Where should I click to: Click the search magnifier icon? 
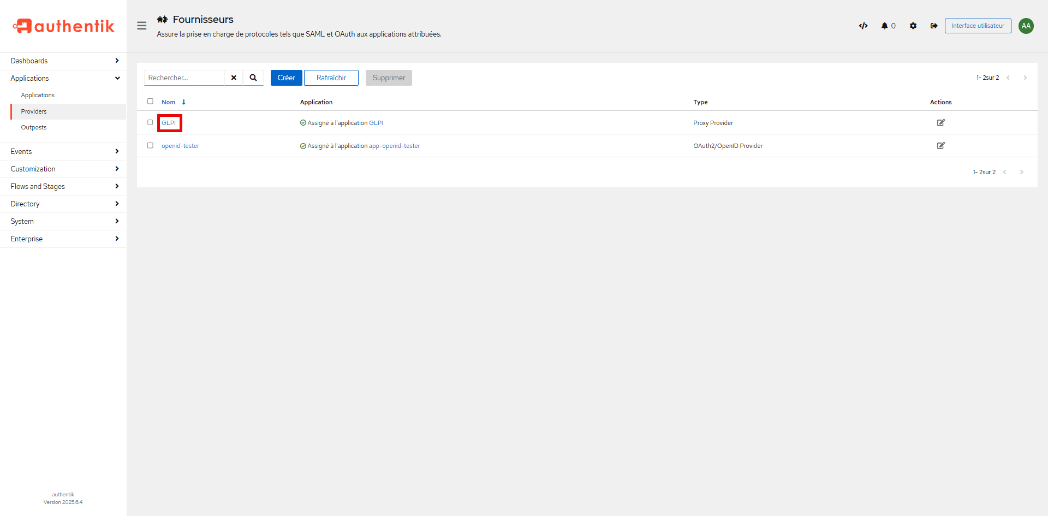[253, 78]
